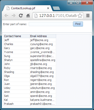Click email jjb@acme.org

pos(39,64)
